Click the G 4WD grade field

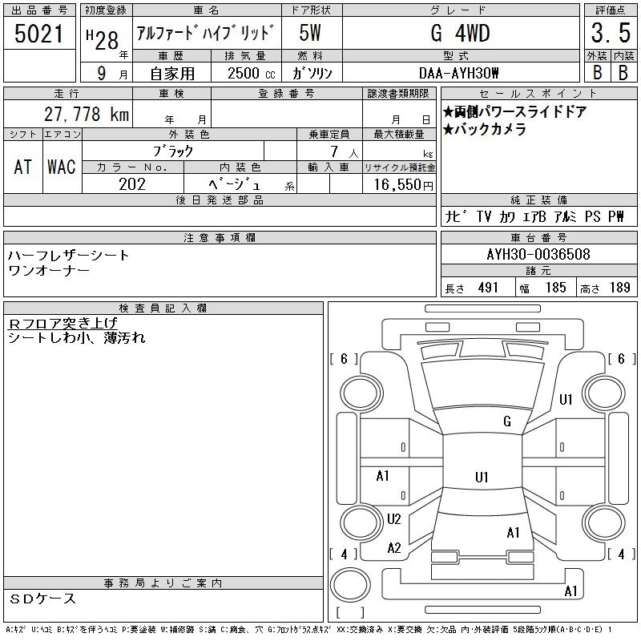[459, 34]
